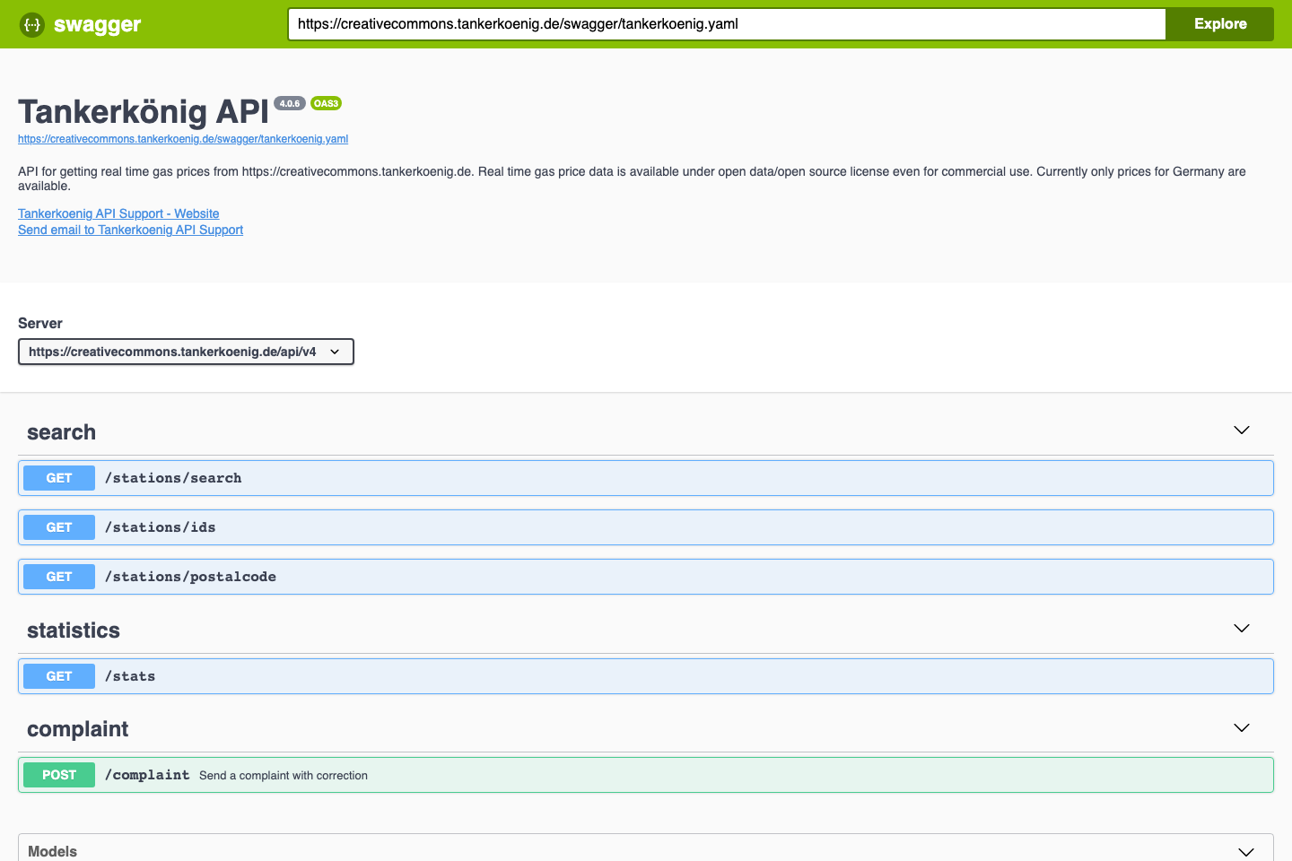The height and width of the screenshot is (861, 1292).
Task: Expand the GET /stations/ids operation
Action: coord(628,526)
